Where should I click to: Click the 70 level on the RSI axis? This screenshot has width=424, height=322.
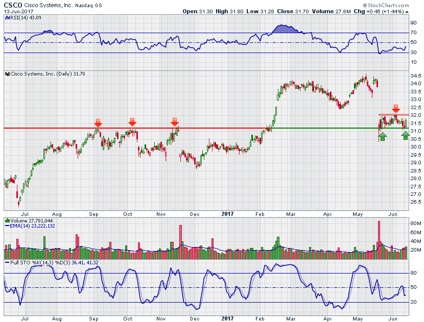pyautogui.click(x=413, y=33)
